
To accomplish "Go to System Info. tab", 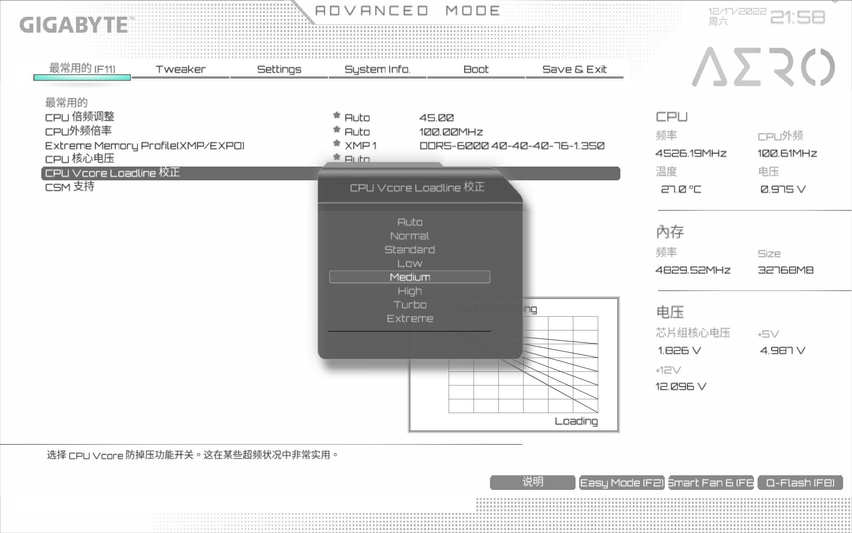I will [x=377, y=69].
